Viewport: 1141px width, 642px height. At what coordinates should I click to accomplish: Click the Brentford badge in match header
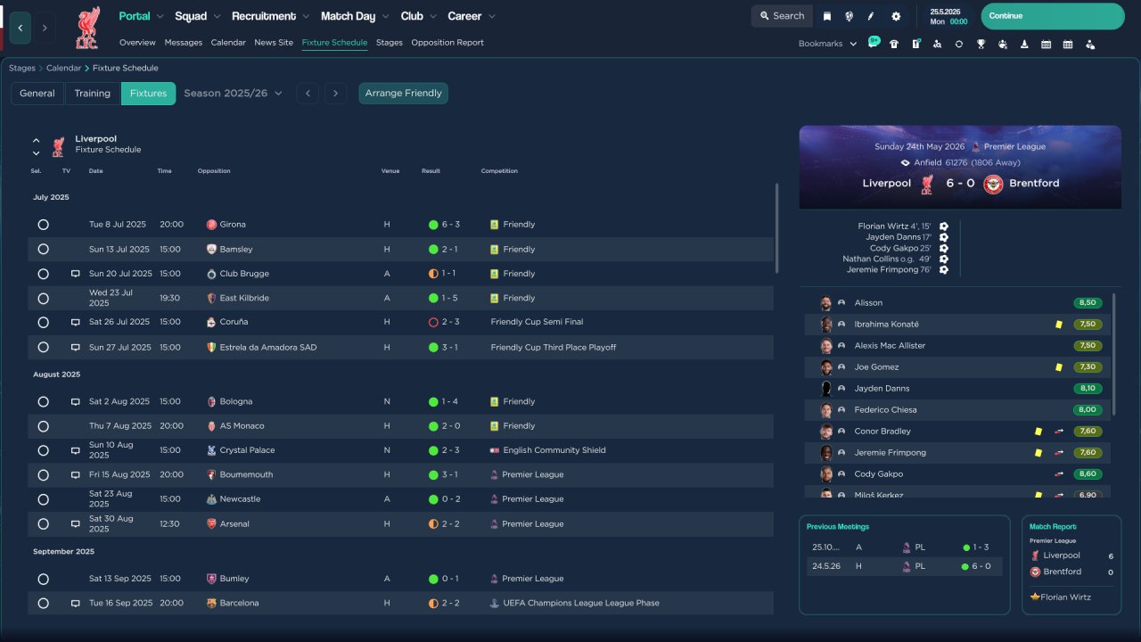pyautogui.click(x=993, y=184)
